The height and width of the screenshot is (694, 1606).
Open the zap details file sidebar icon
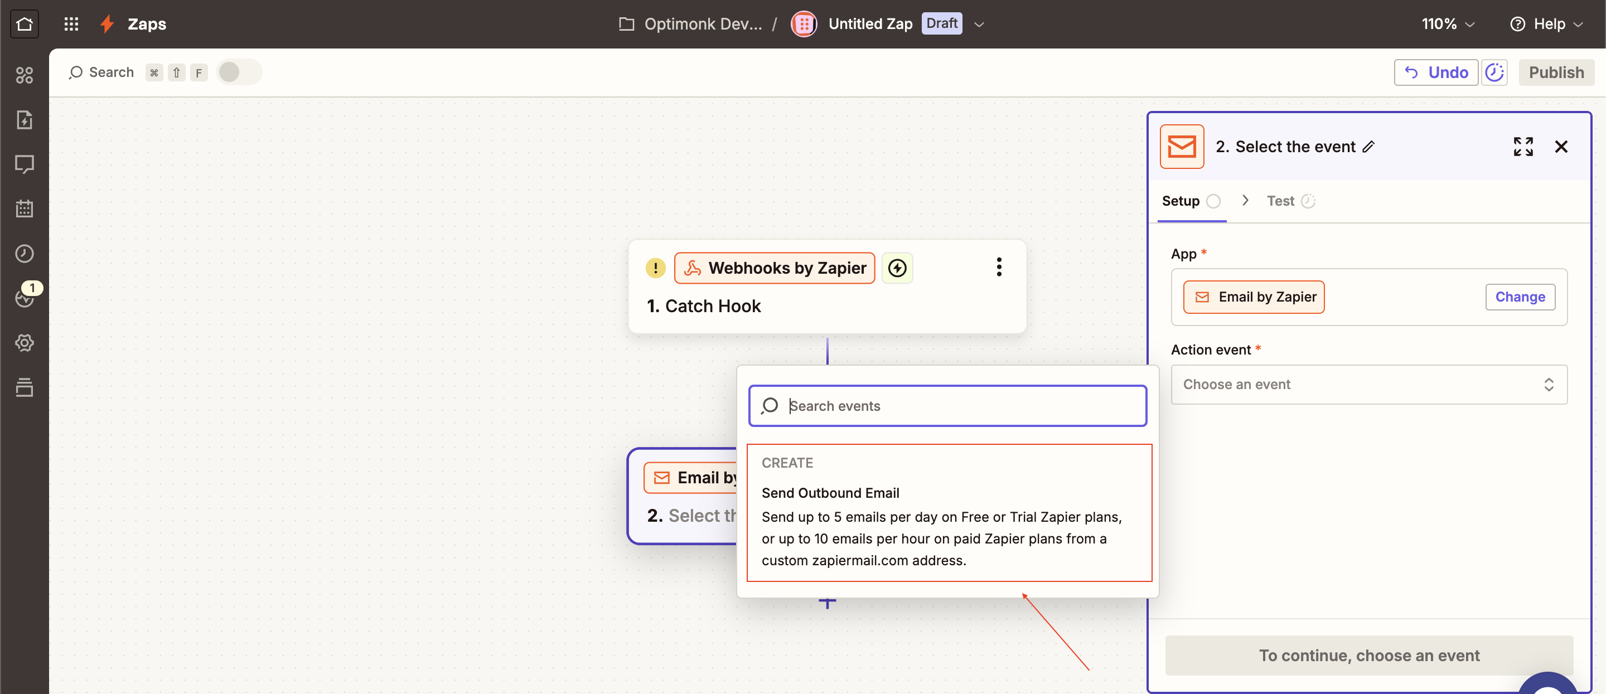click(x=25, y=120)
